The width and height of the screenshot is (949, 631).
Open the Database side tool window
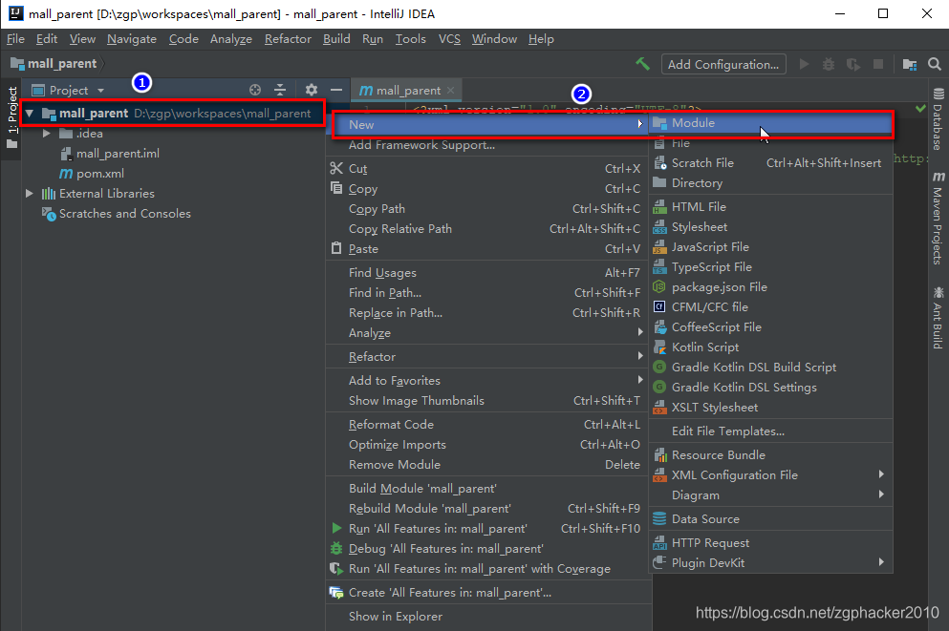pyautogui.click(x=938, y=118)
